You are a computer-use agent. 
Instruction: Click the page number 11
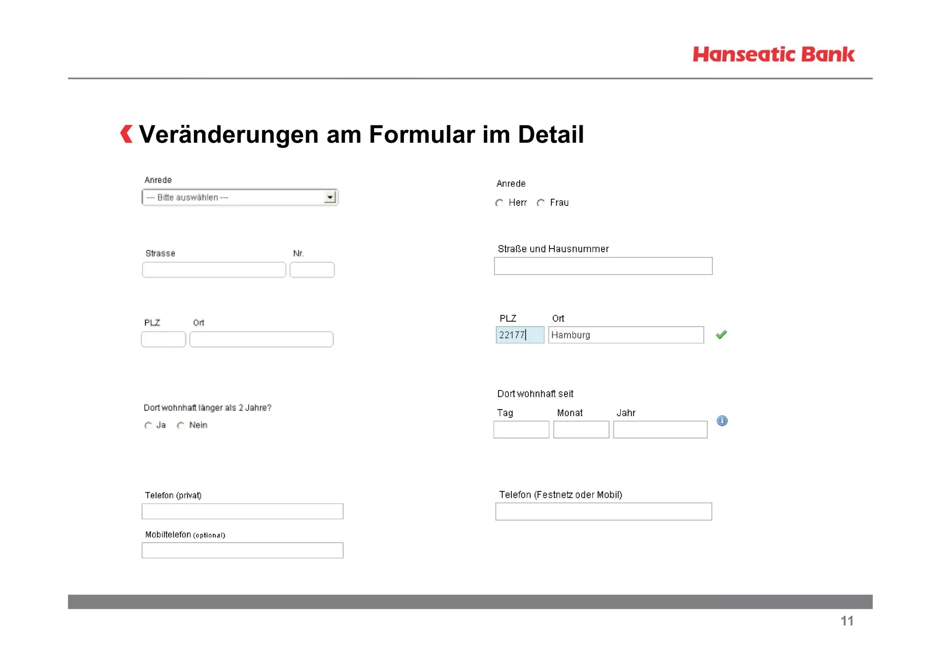[847, 621]
